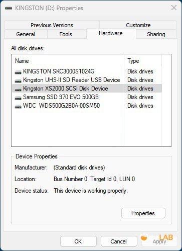182x251 pixels.
Task: Click the Type cell of the WDC row
Action: click(x=140, y=106)
